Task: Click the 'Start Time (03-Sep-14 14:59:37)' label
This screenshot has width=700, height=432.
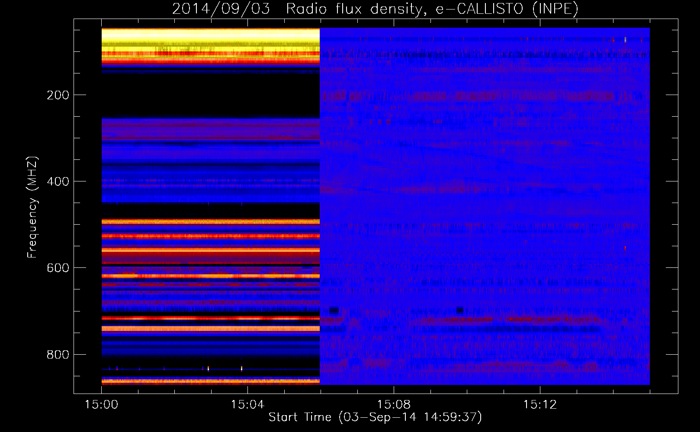Action: click(375, 417)
